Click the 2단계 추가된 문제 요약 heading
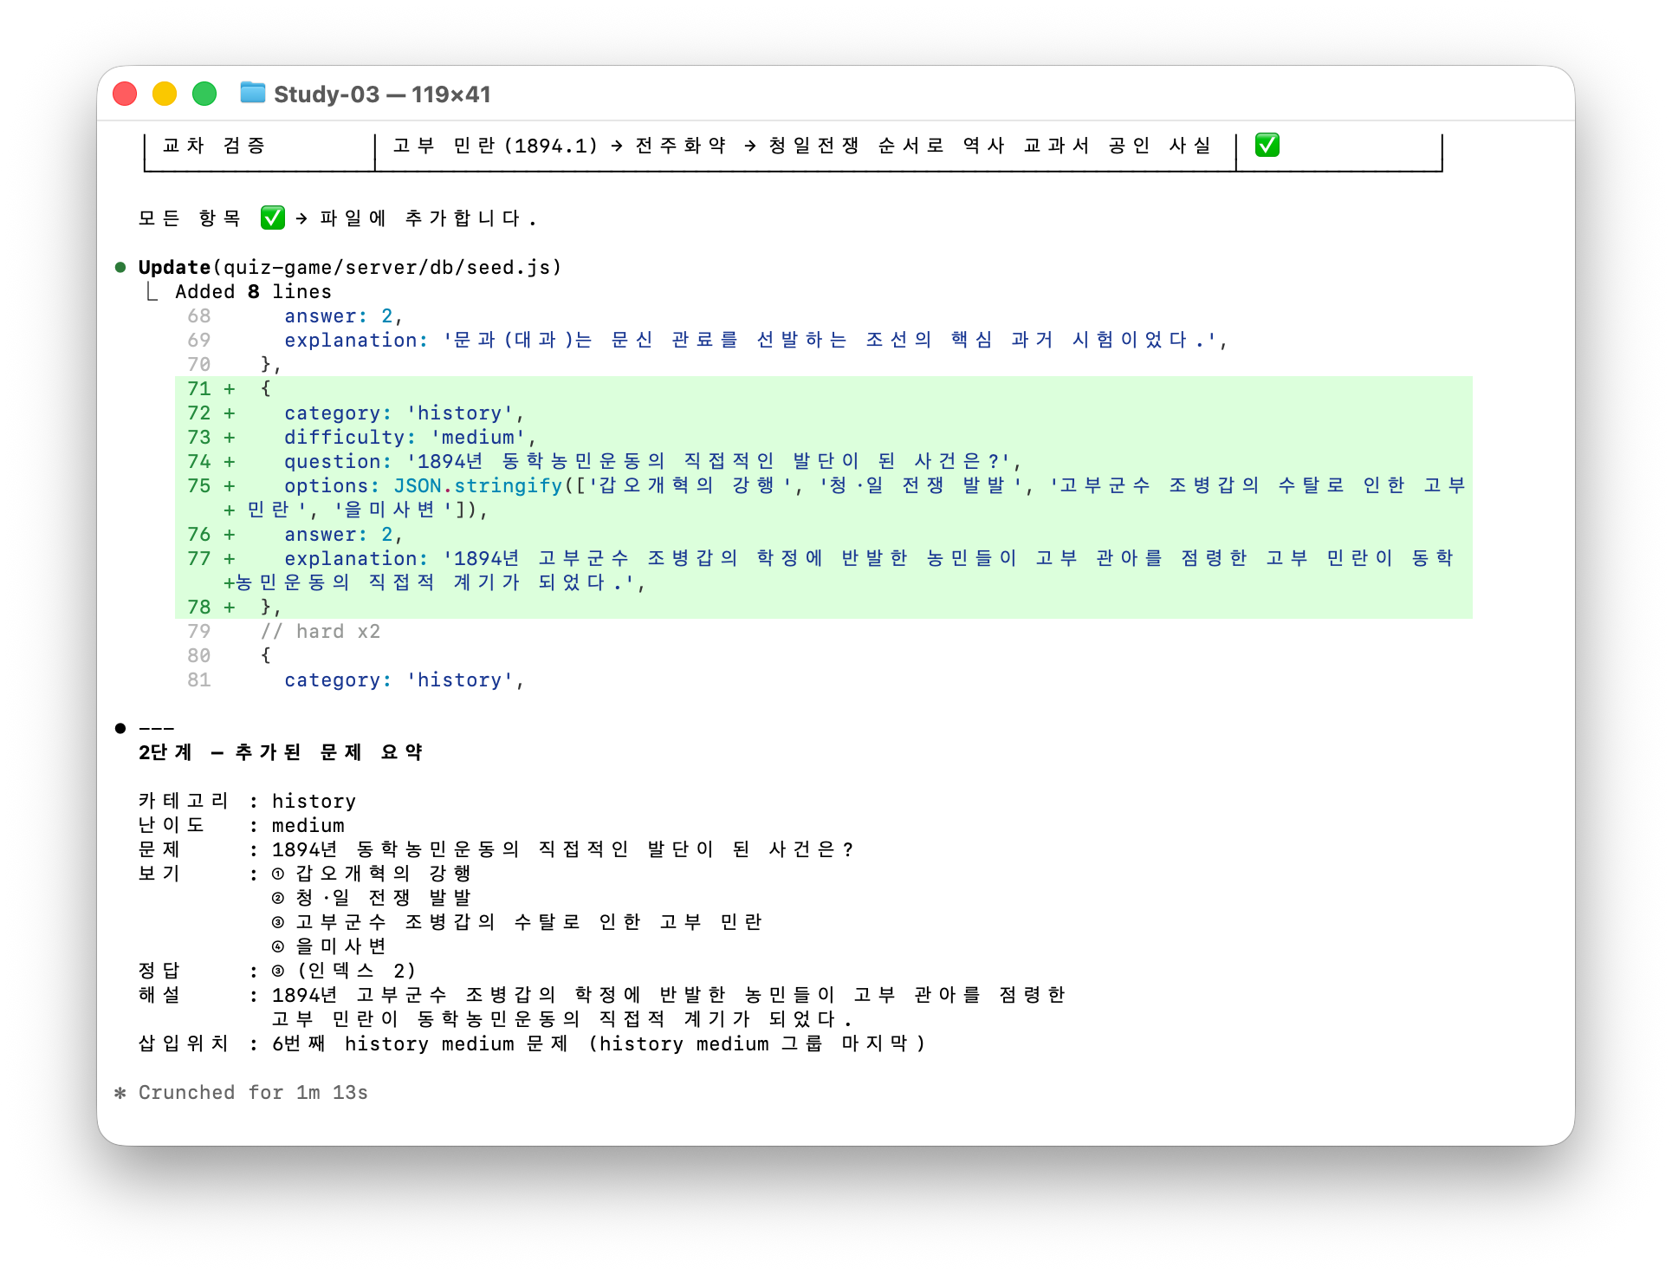The height and width of the screenshot is (1274, 1672). coord(280,752)
